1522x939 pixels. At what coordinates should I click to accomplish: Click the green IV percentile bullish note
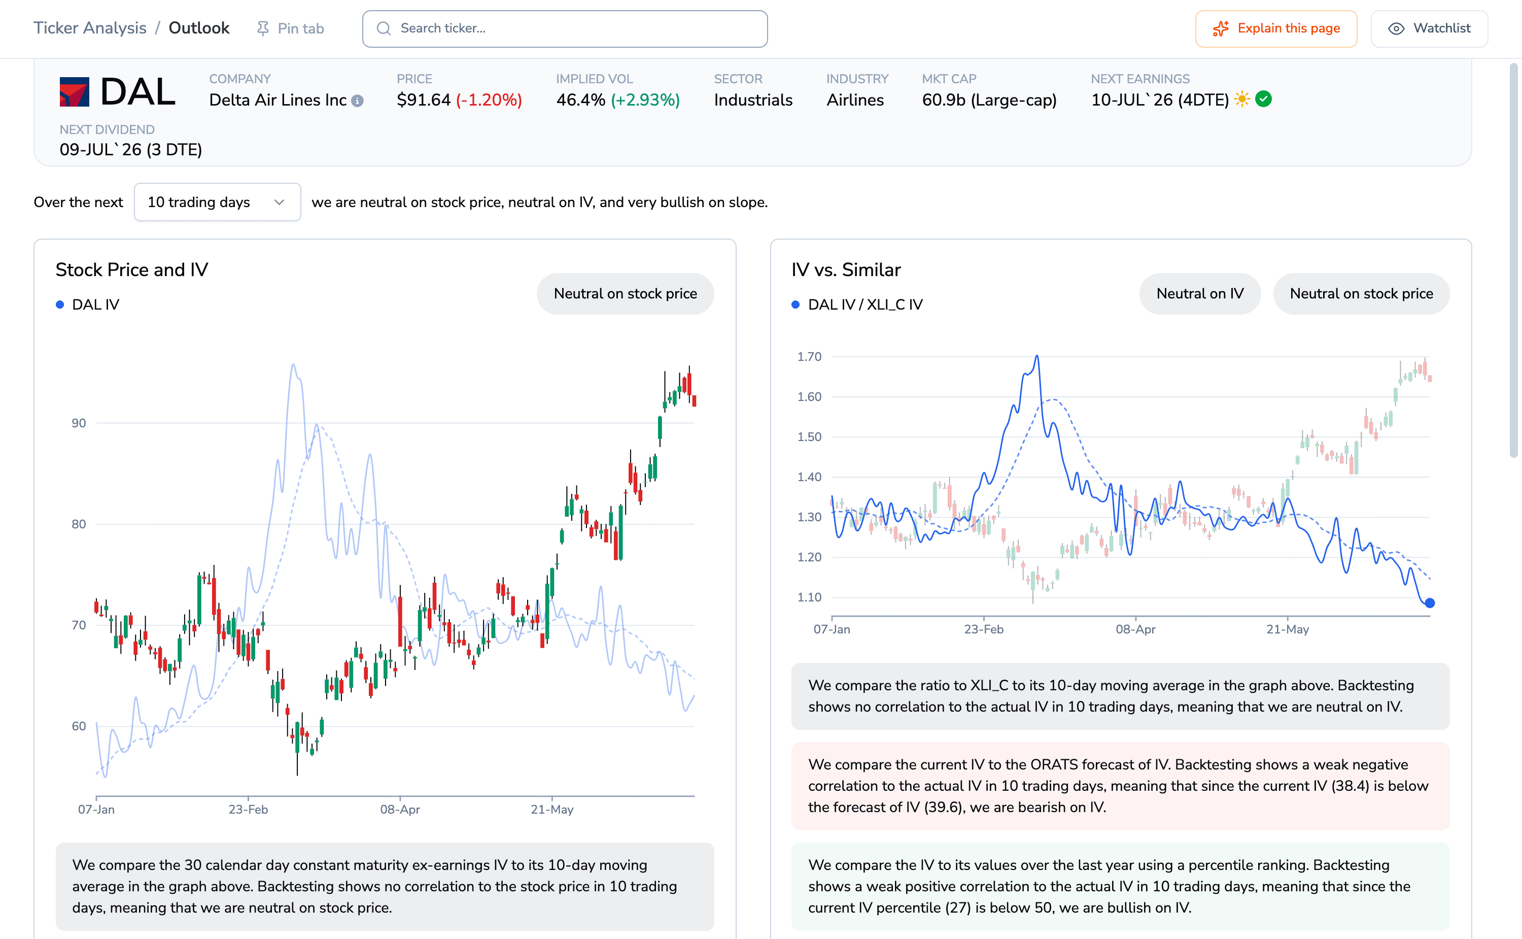[1120, 886]
